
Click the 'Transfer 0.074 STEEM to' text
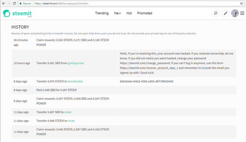(52, 81)
